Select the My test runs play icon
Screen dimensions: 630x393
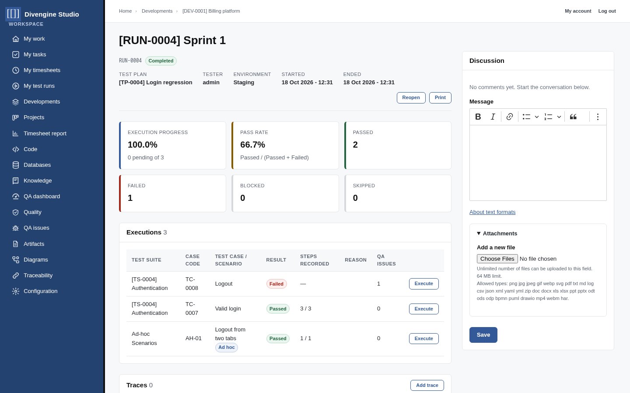[x=16, y=86]
